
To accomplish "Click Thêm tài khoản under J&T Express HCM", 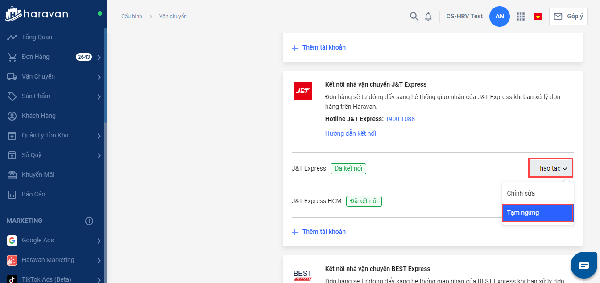I will tap(323, 232).
